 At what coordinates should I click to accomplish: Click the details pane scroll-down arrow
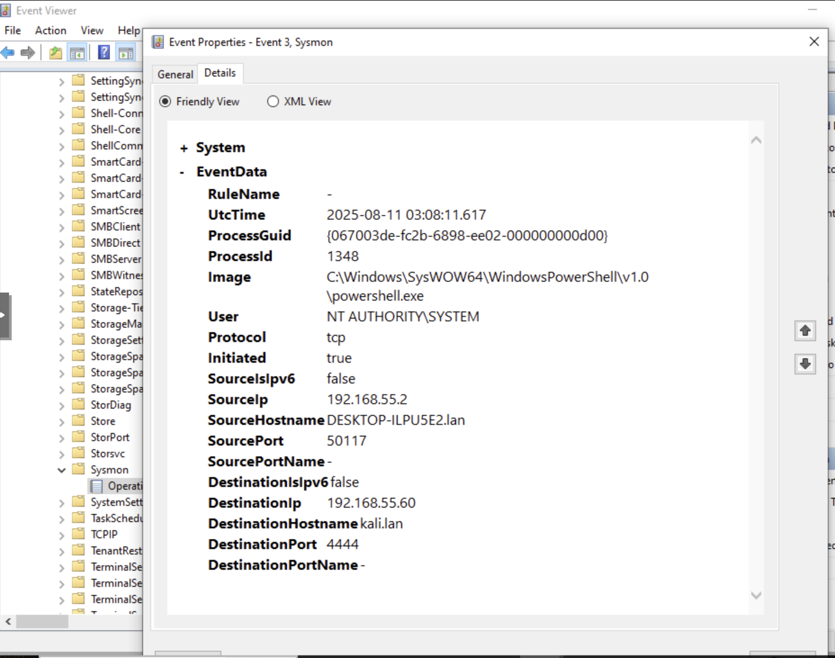(x=756, y=595)
